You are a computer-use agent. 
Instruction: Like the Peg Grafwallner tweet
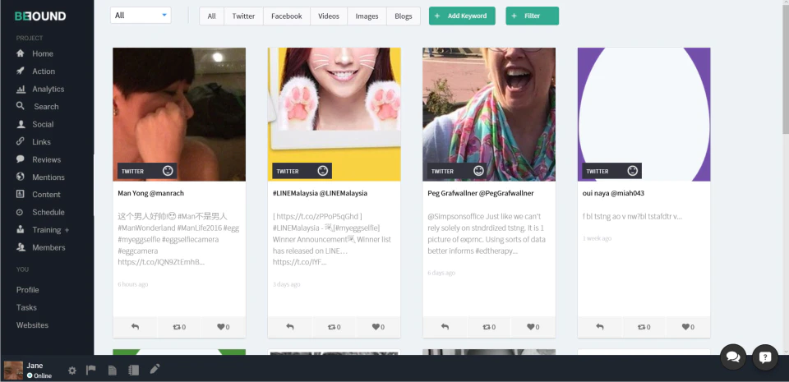533,327
